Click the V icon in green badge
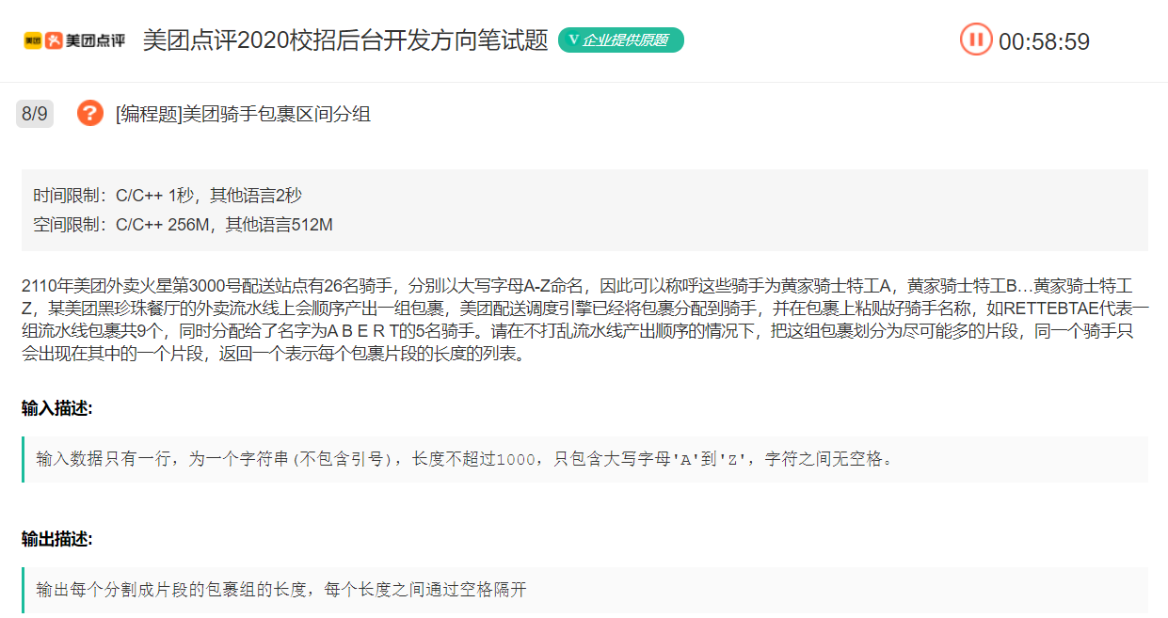This screenshot has height=618, width=1168. tap(573, 40)
